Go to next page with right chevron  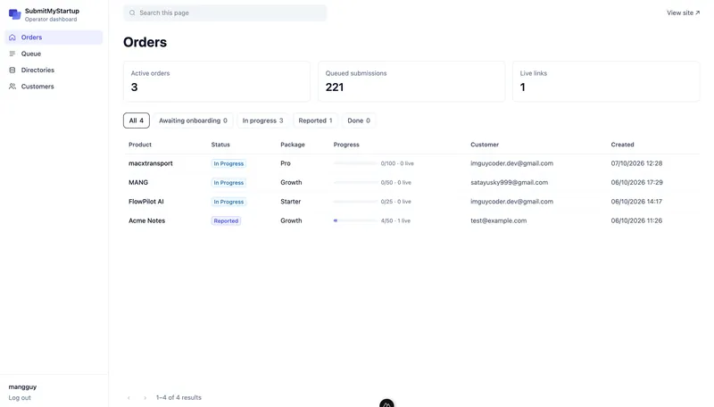tap(145, 398)
